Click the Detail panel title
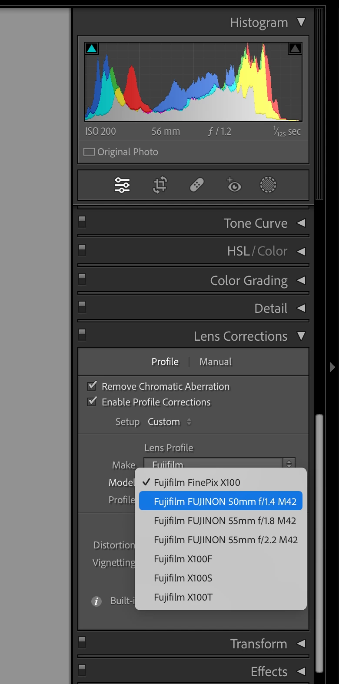Screen dimensions: 339x684 click(x=271, y=309)
